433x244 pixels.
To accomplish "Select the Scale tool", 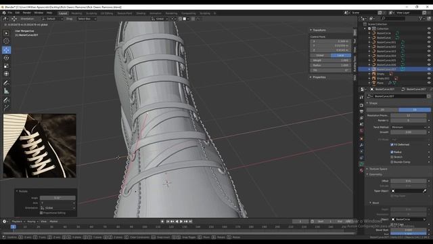I will tap(6, 66).
